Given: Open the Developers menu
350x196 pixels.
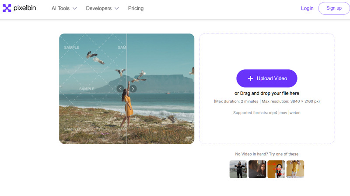Looking at the screenshot, I should (98, 8).
